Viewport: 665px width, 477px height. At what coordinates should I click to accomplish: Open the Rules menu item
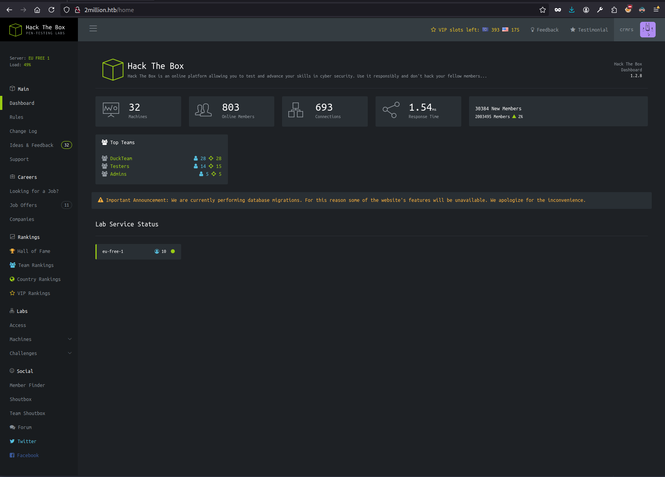tap(16, 117)
